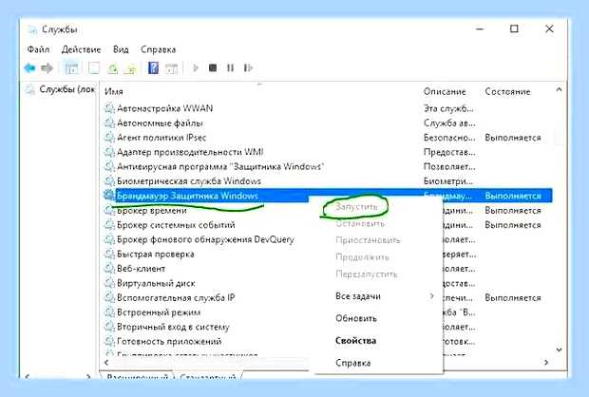Click the Forward arrow toolbar icon
Image resolution: width=589 pixels, height=397 pixels.
pyautogui.click(x=47, y=68)
